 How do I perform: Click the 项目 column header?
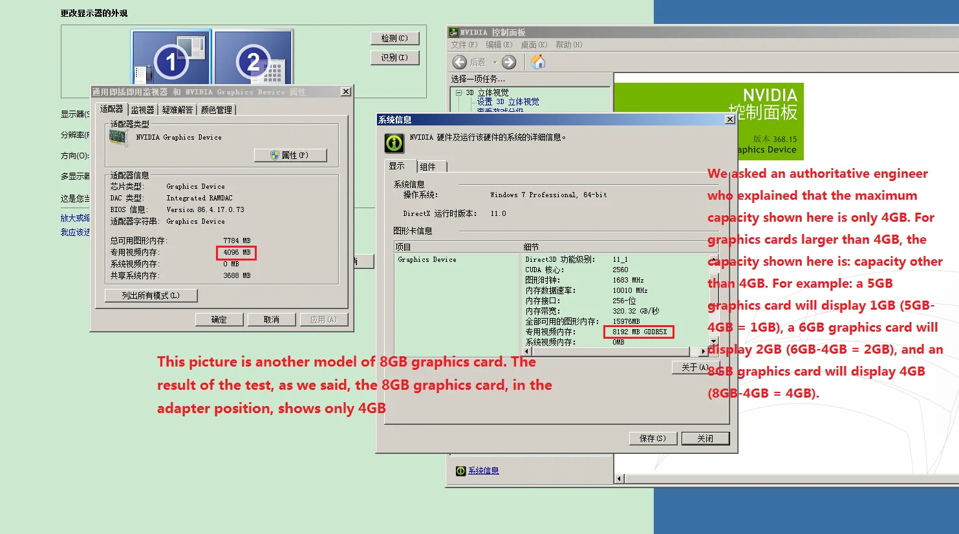coord(458,247)
